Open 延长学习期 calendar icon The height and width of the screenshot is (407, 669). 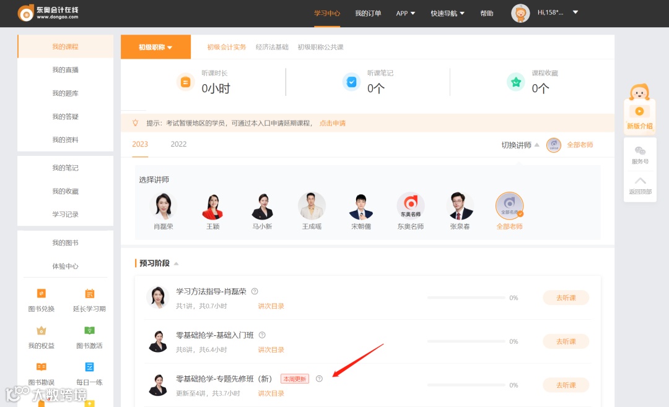89,294
